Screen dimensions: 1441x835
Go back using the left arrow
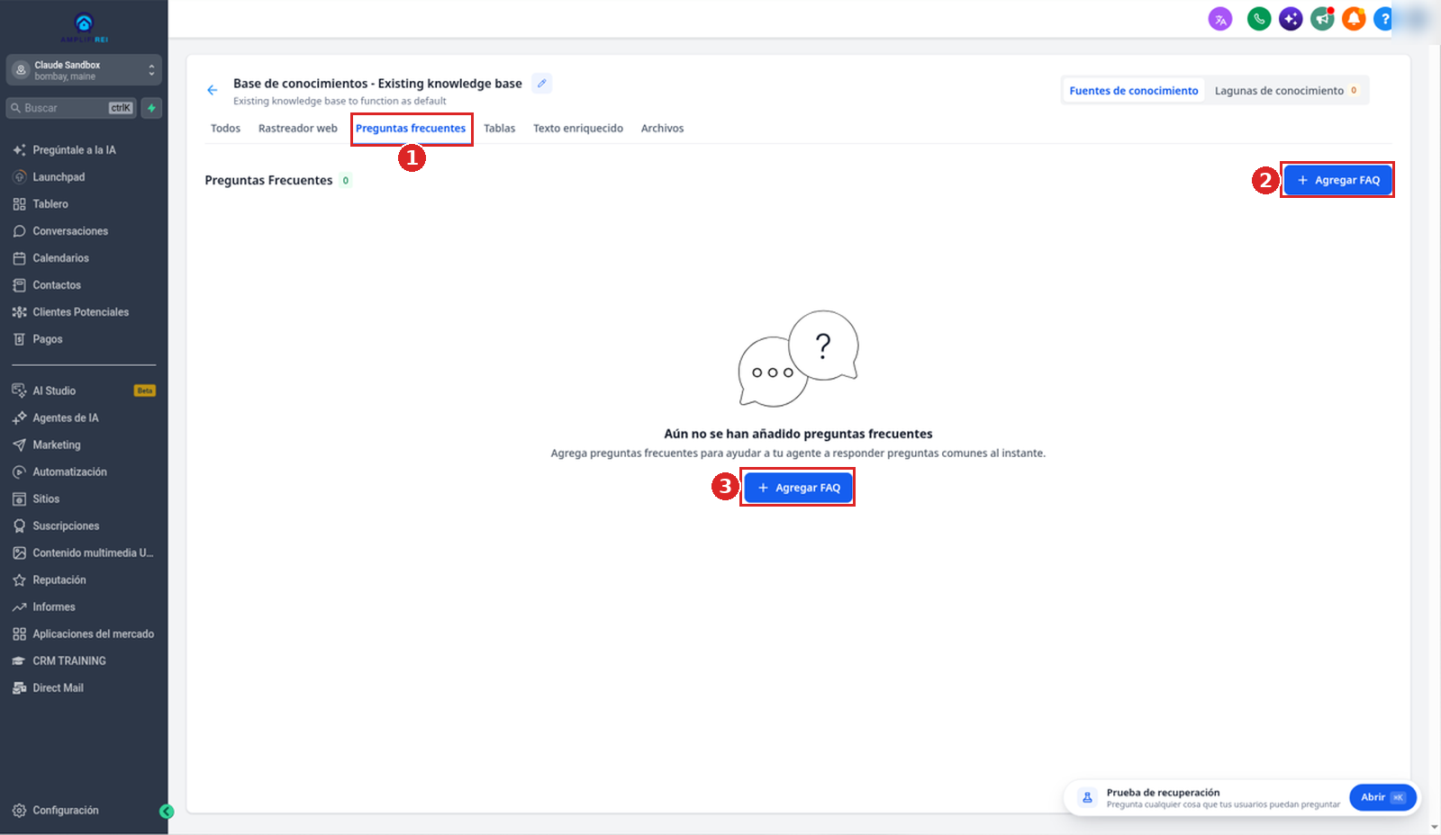[213, 90]
